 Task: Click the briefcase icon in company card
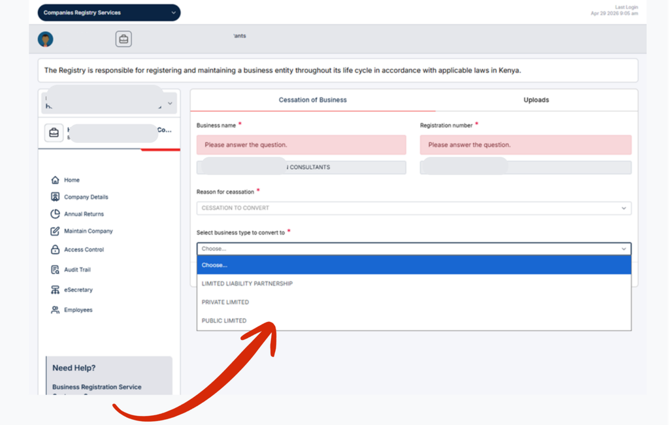54,133
